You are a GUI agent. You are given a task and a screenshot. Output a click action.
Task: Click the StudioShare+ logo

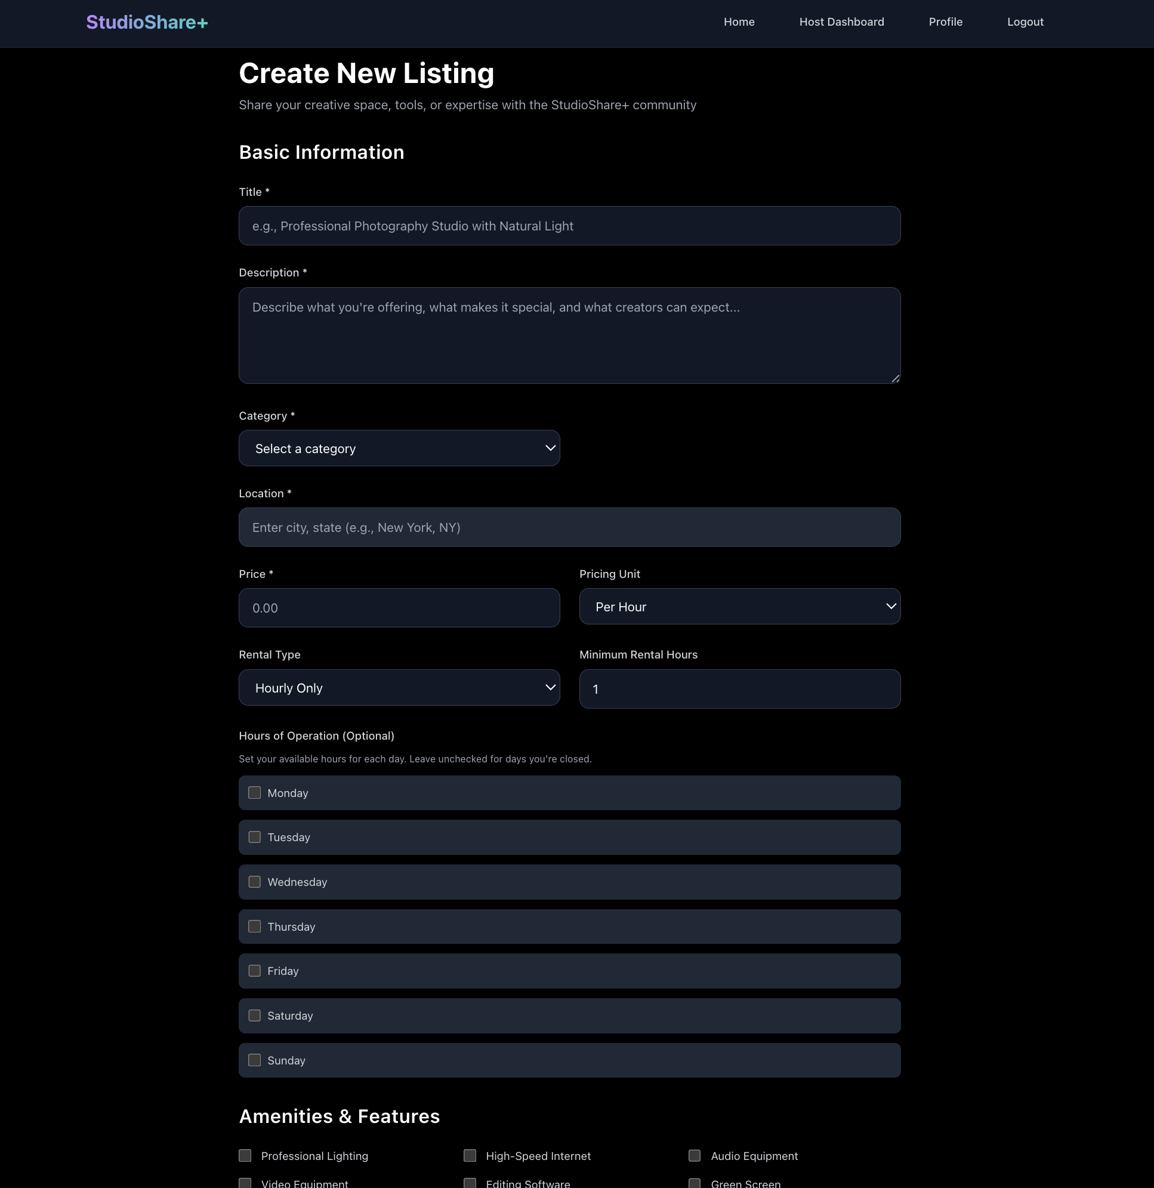coord(147,23)
